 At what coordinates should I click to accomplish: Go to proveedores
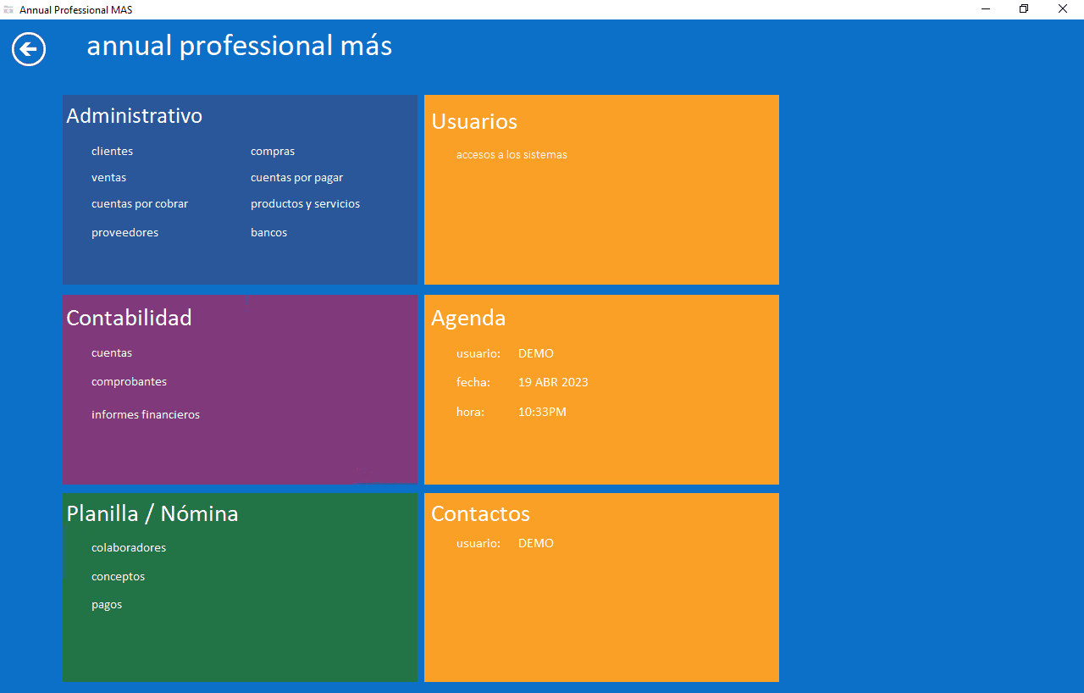pos(124,233)
